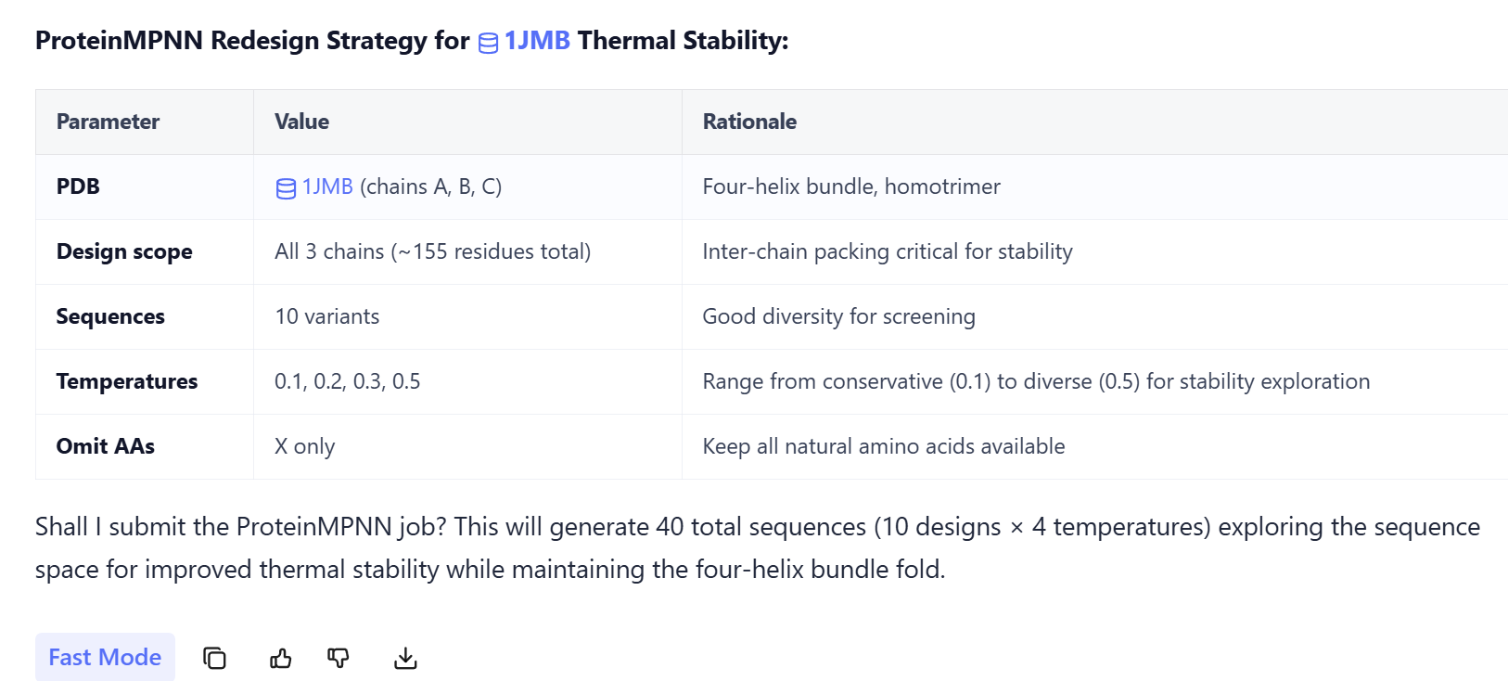This screenshot has height=681, width=1508.
Task: Click the Design scope row label
Action: [124, 251]
